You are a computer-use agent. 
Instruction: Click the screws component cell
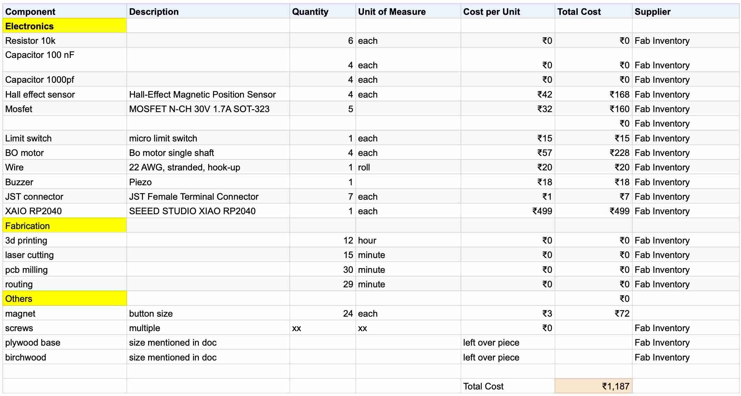[65, 328]
